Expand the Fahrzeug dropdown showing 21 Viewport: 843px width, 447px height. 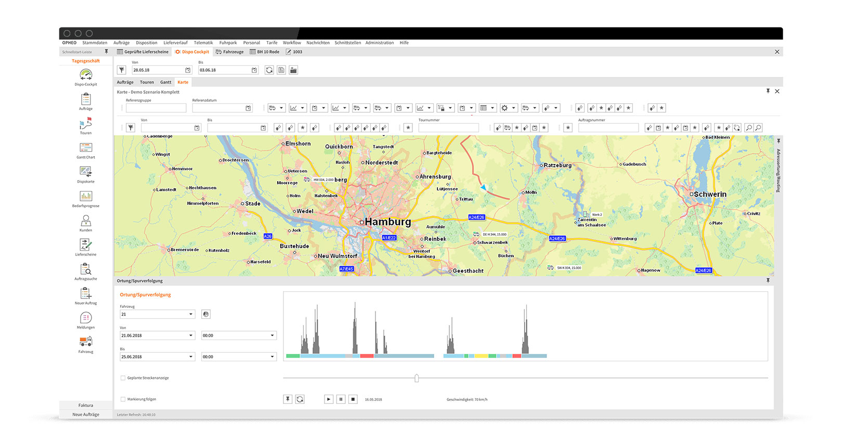(x=191, y=314)
